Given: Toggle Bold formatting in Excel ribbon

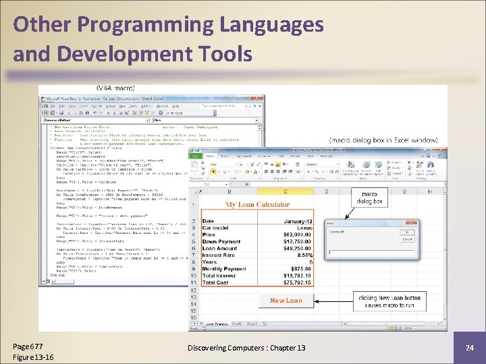Looking at the screenshot, I should point(213,171).
